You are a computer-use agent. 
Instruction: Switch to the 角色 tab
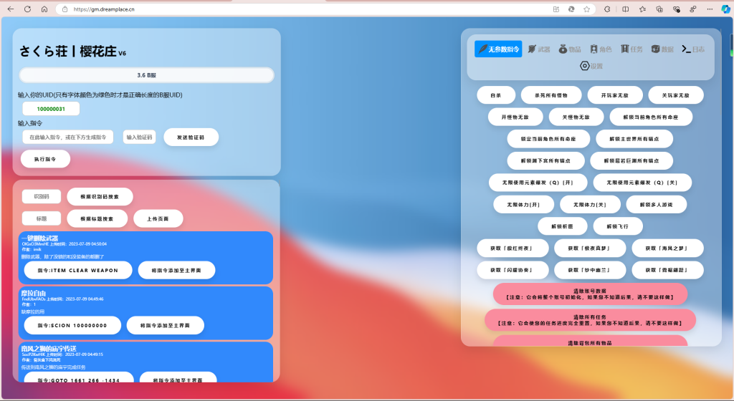point(601,49)
